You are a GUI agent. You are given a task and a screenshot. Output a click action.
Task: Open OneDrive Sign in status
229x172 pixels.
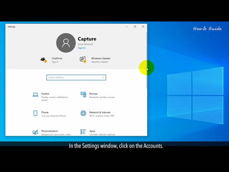tap(55, 62)
